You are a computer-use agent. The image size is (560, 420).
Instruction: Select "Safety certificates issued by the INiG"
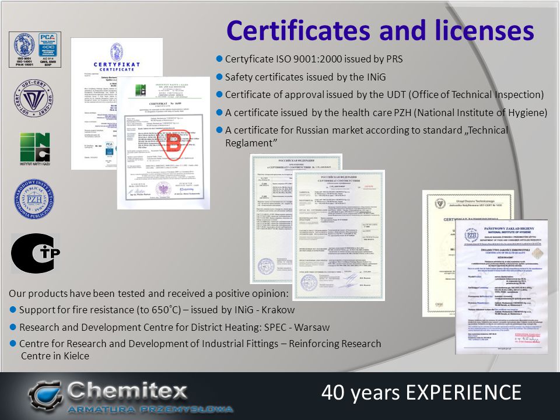point(305,77)
